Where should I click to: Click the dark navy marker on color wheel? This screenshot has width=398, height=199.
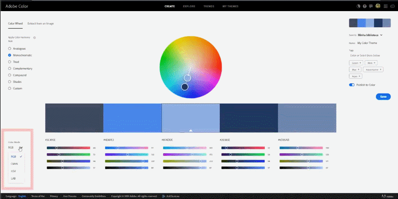pyautogui.click(x=185, y=87)
